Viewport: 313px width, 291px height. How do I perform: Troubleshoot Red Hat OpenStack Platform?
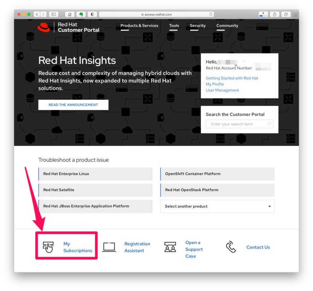[x=218, y=190]
